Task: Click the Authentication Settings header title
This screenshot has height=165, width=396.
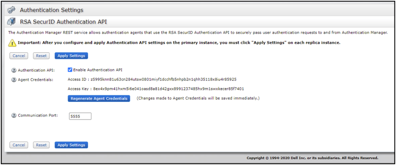Action: click(52, 10)
